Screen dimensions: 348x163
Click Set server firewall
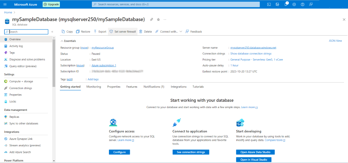(122, 32)
